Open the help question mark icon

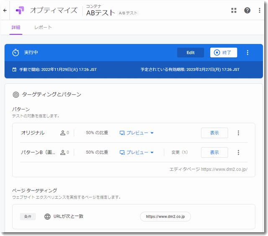[247, 10]
